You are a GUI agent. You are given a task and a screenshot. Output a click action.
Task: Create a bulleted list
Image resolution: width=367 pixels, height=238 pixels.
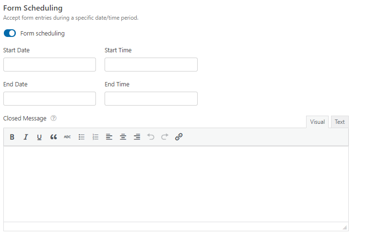[x=82, y=137]
